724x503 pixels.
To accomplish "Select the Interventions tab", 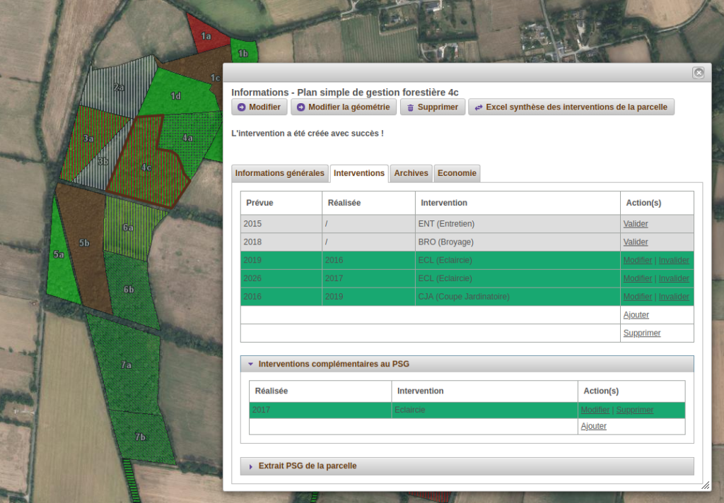I will (358, 172).
